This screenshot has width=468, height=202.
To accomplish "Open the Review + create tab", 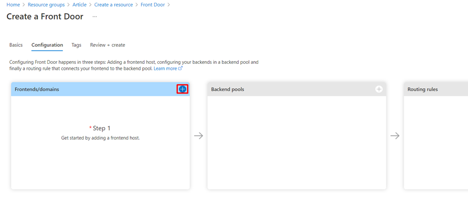I will point(107,45).
